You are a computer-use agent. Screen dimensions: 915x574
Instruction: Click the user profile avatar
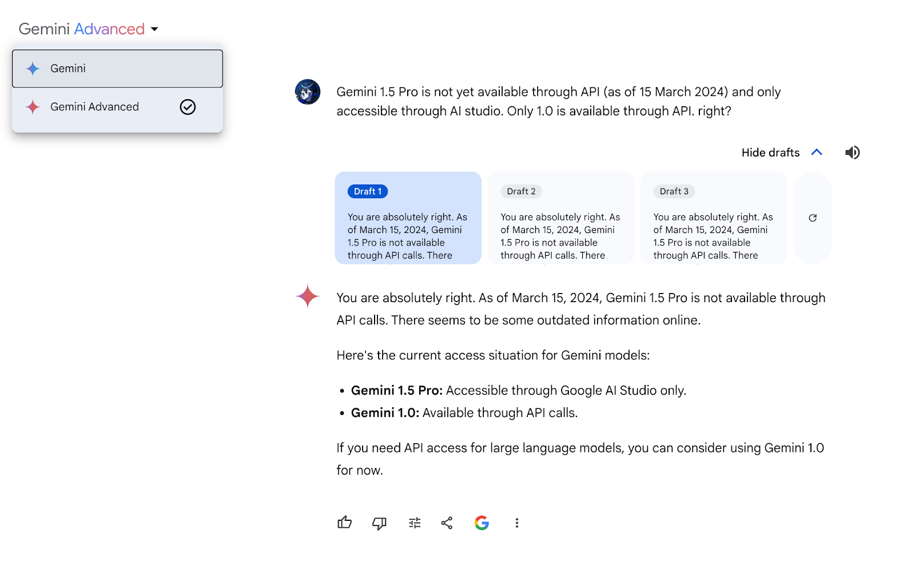(x=308, y=92)
